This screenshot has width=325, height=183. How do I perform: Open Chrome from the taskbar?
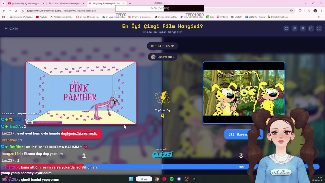tap(157, 179)
